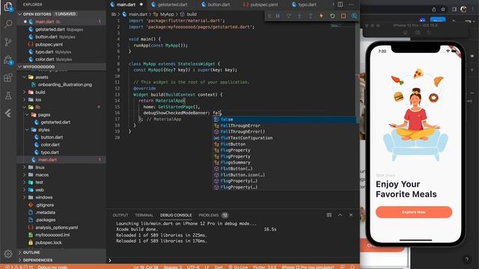The image size is (479, 269).
Task: Maximize the bottom panel with chevron
Action: [x=340, y=215]
